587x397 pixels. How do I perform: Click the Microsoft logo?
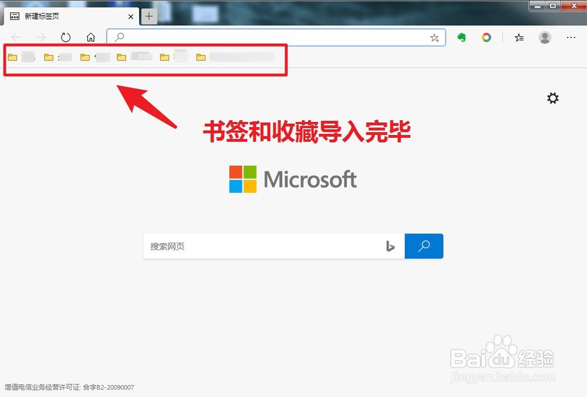click(x=293, y=179)
